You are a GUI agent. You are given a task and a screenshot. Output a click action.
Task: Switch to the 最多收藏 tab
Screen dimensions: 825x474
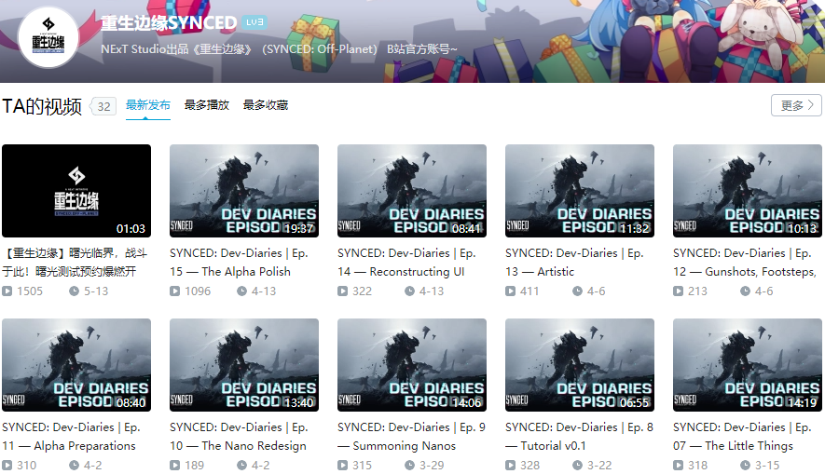(266, 105)
